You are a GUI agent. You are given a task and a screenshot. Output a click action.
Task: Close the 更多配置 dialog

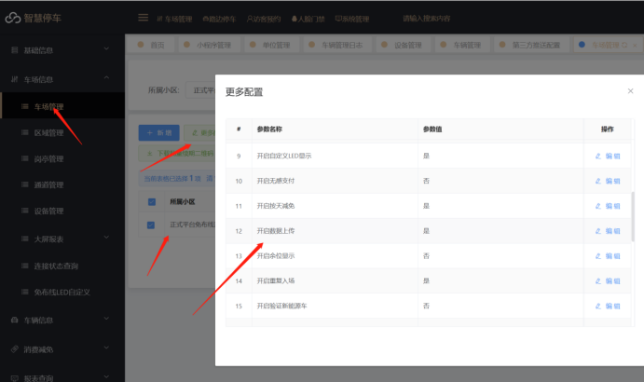(x=630, y=90)
